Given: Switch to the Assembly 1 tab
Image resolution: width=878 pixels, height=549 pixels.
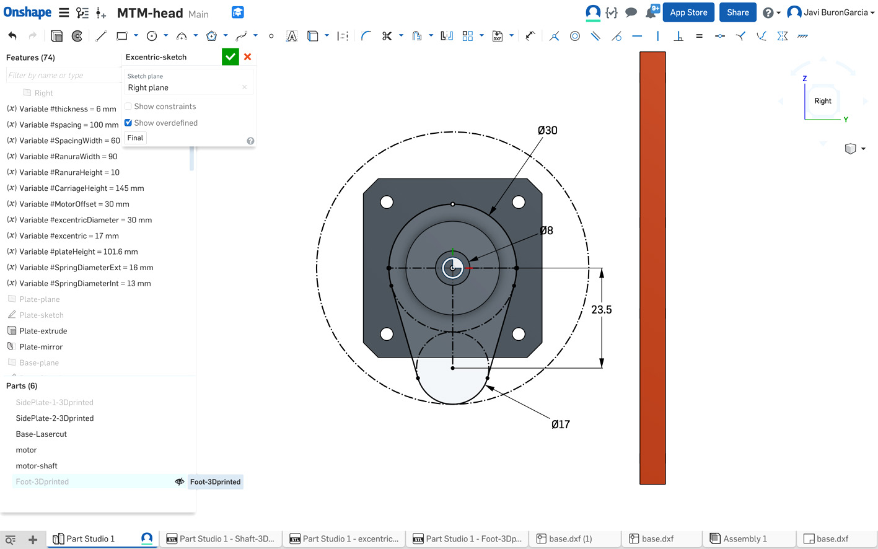Looking at the screenshot, I should click(x=745, y=538).
